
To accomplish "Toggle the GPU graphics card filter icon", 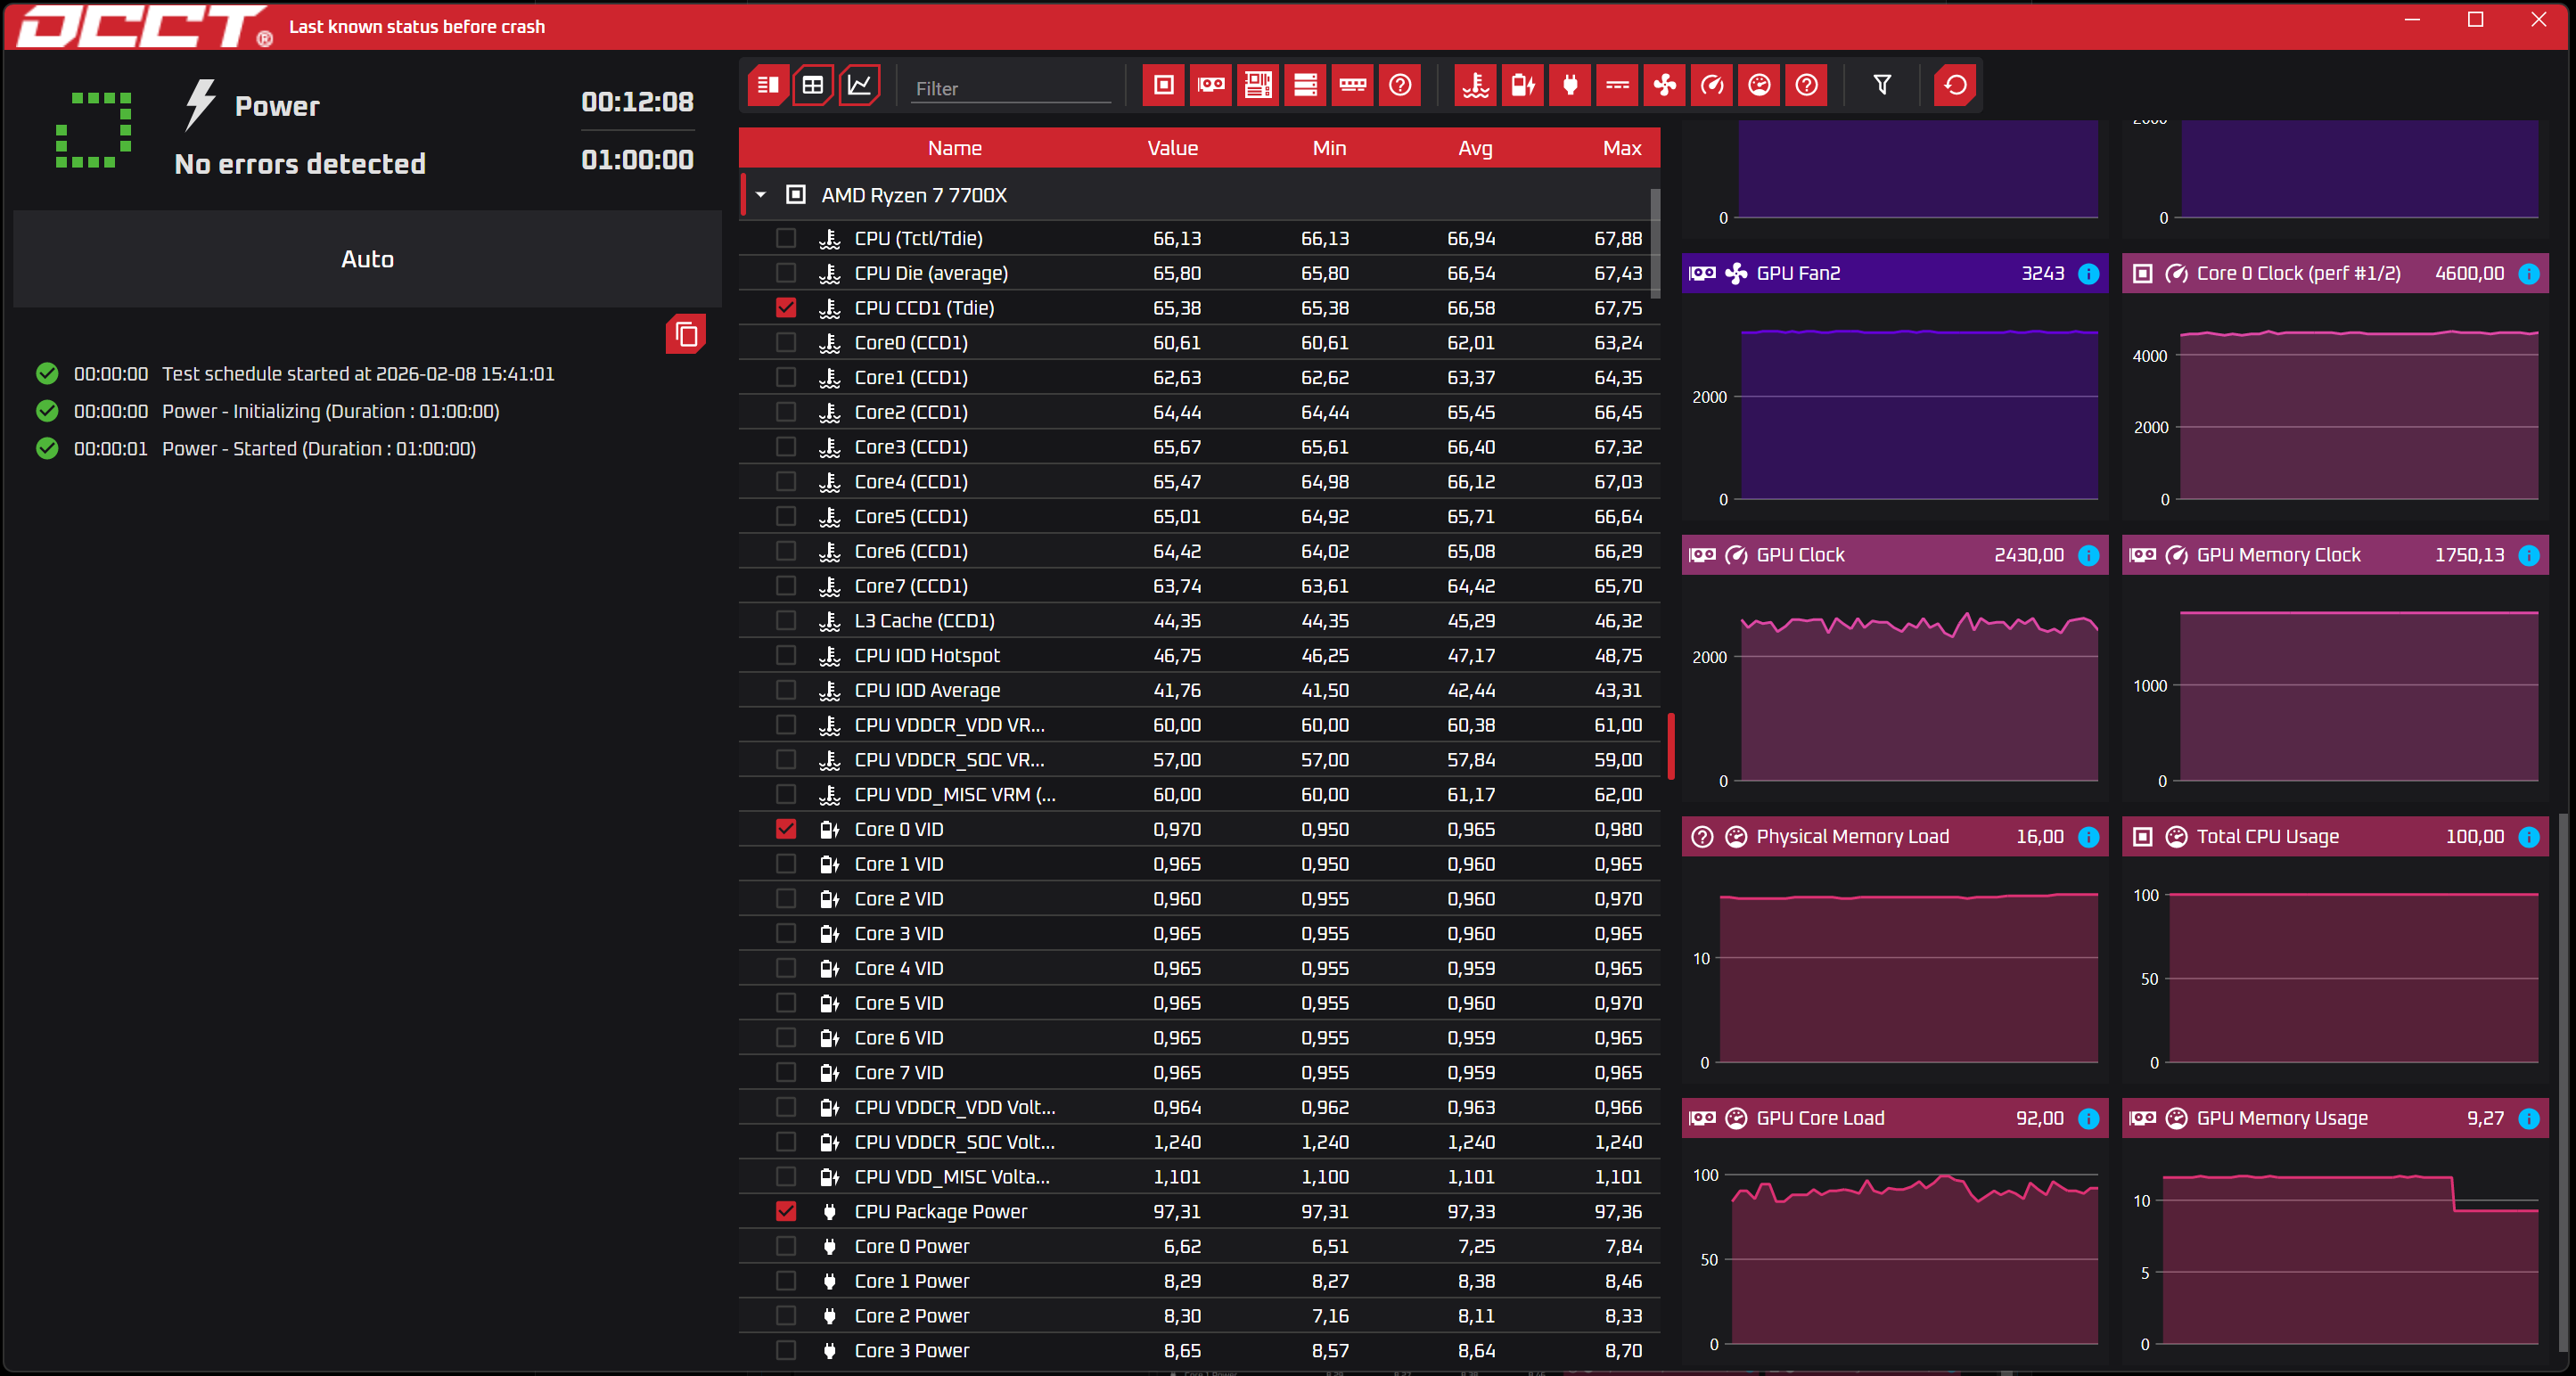I will 1211,85.
